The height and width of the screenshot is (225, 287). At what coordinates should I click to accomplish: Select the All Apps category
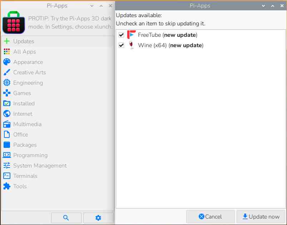pyautogui.click(x=24, y=52)
